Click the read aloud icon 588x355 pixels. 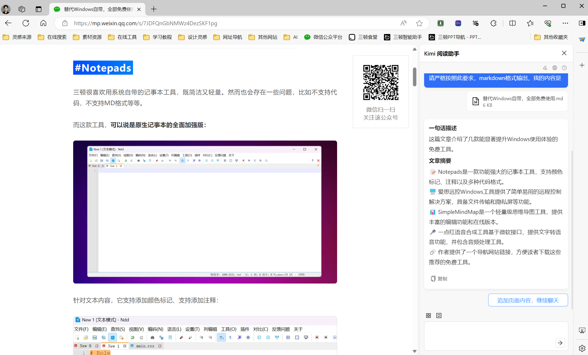coord(403,23)
